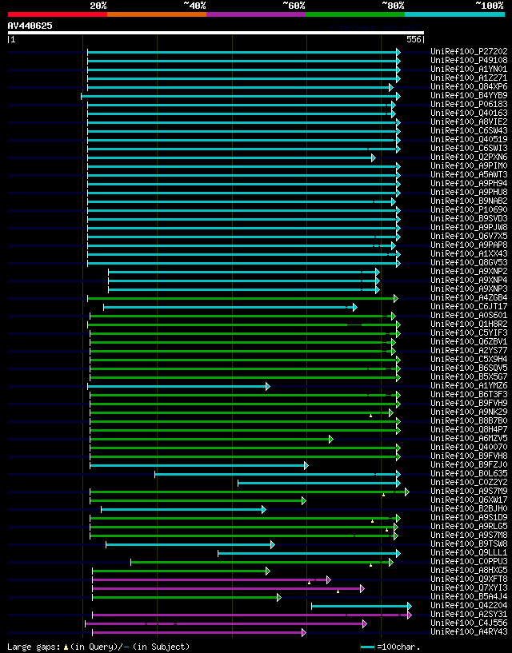The width and height of the screenshot is (512, 653).
Task: Click the UniRef100_A8VIE2 hit name
Action: pyautogui.click(x=469, y=121)
